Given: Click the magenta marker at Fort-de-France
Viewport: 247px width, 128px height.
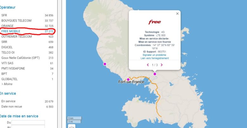Looking at the screenshot, I should coord(128,80).
